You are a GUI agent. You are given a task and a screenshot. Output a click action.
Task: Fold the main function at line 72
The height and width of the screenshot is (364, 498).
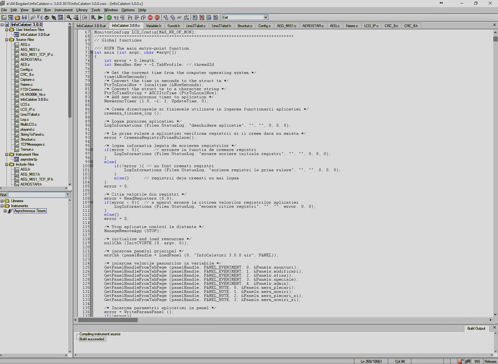click(x=92, y=52)
